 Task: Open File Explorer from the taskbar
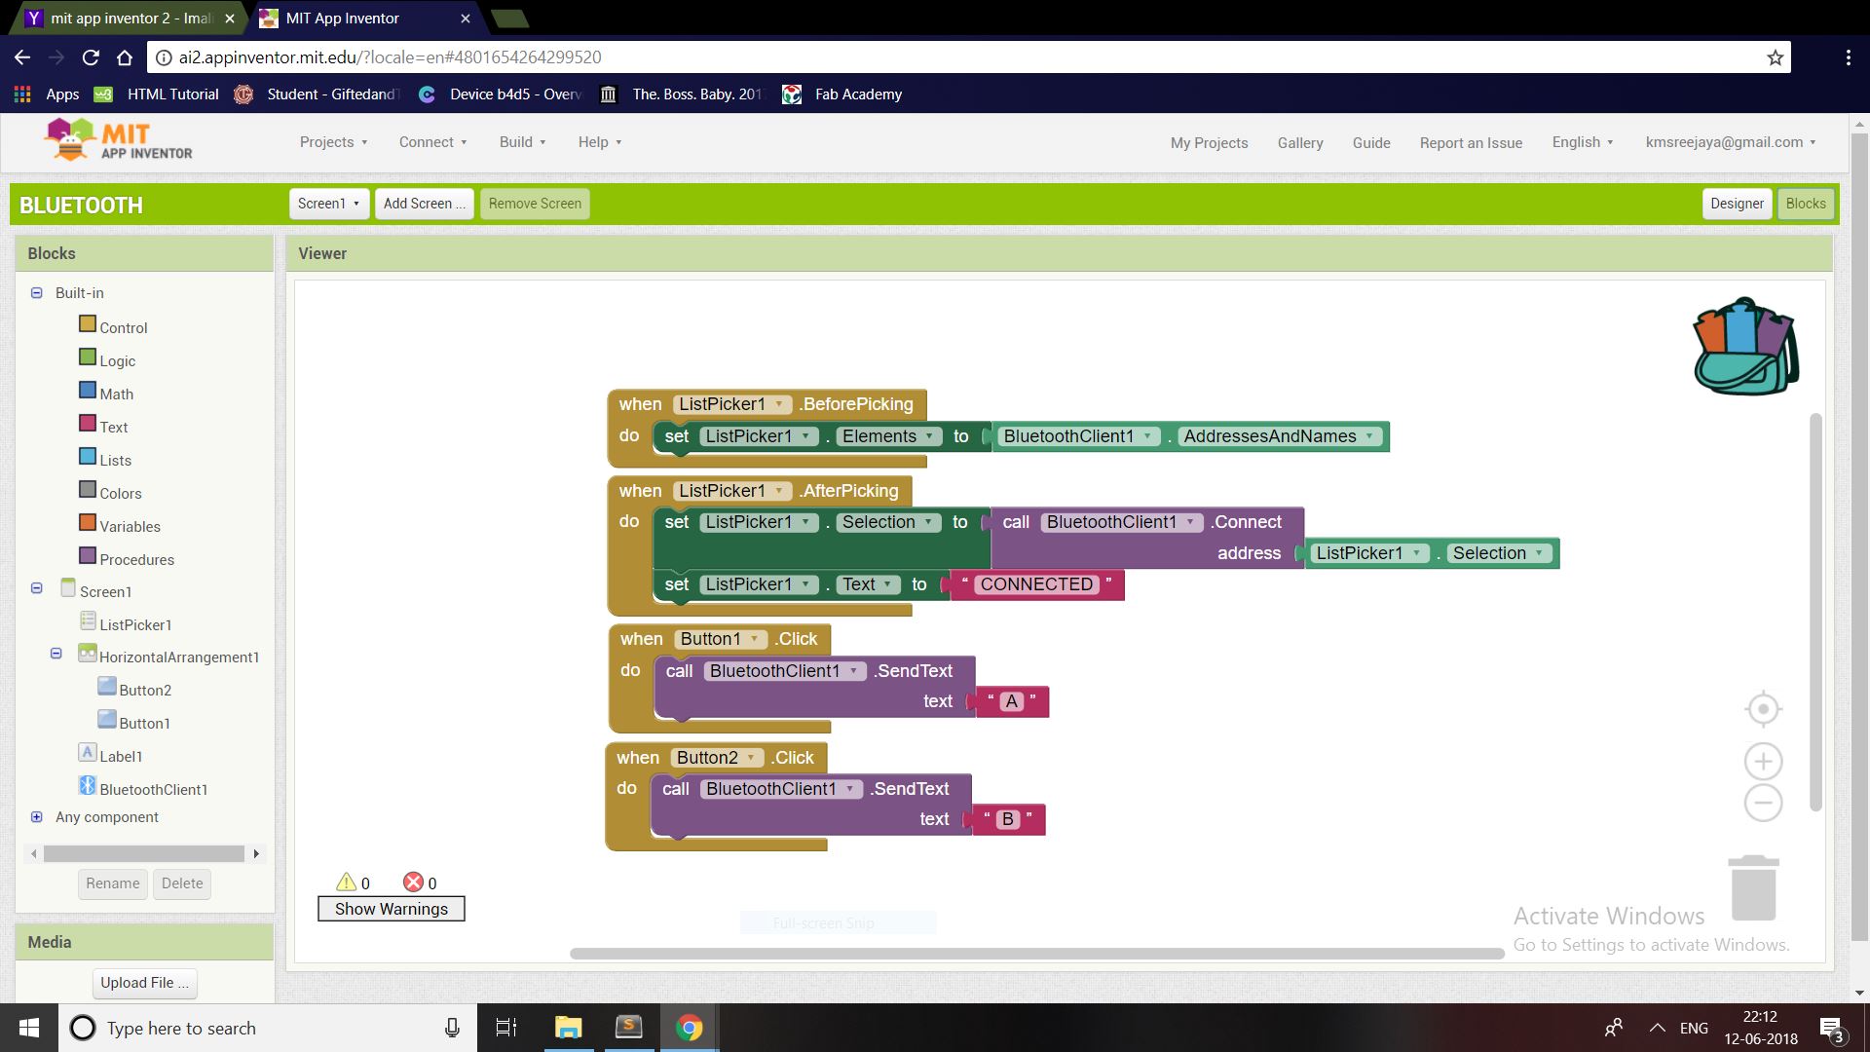tap(568, 1028)
